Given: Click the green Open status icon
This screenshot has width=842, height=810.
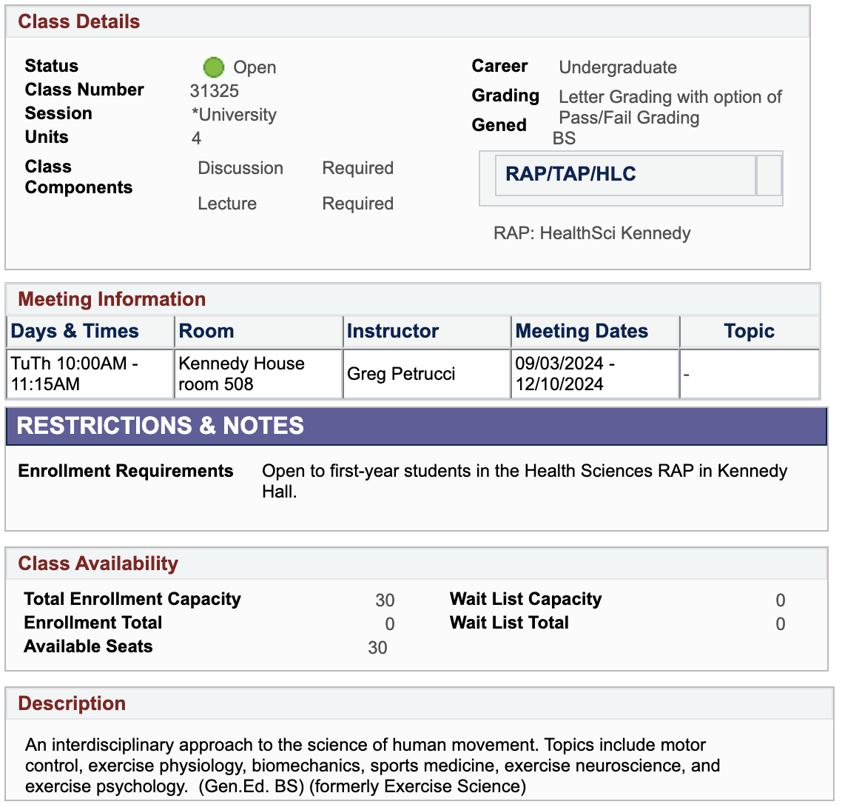Looking at the screenshot, I should (213, 67).
